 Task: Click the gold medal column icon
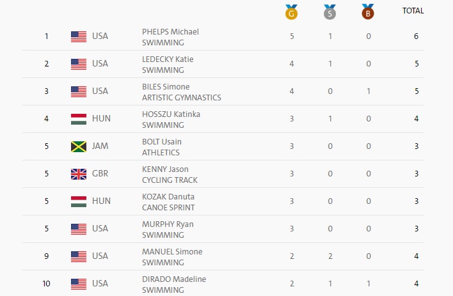(x=291, y=12)
